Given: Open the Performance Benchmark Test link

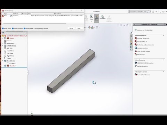Looking at the screenshot, I should 146,45.
